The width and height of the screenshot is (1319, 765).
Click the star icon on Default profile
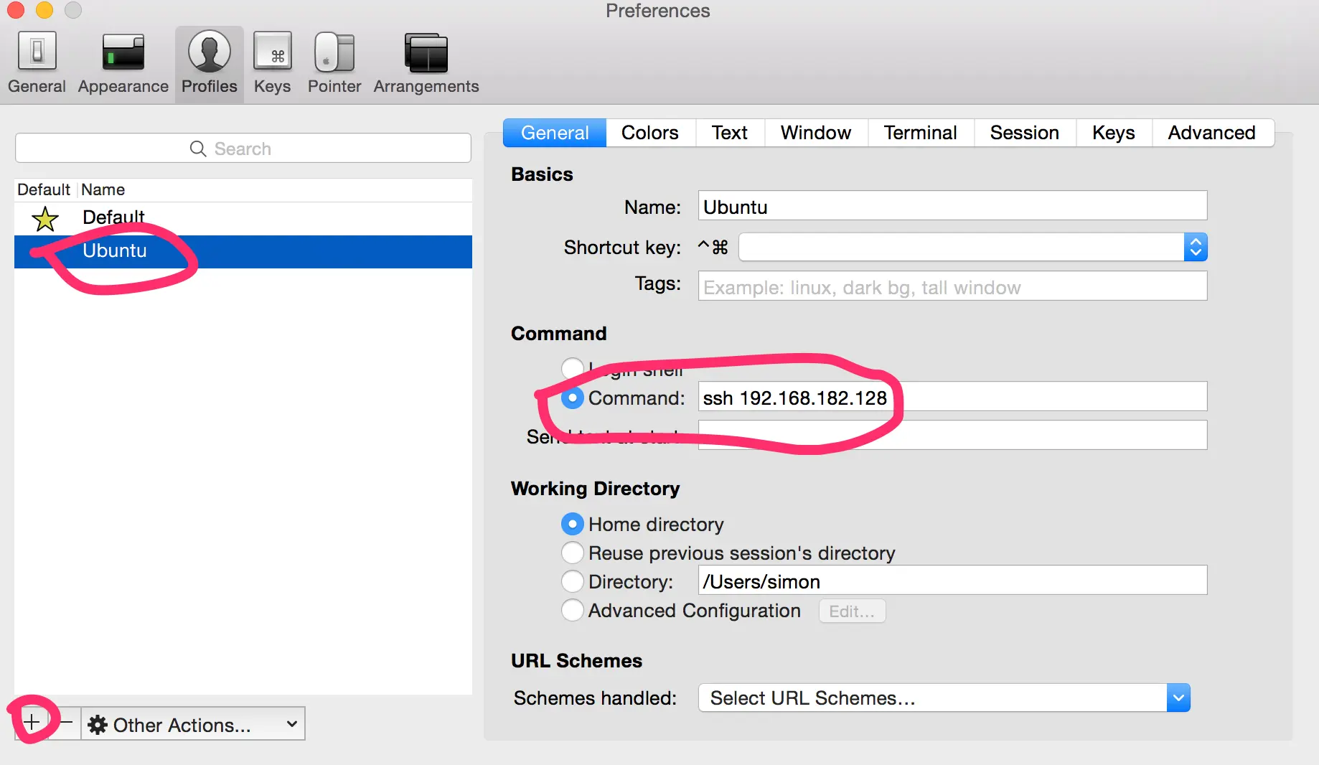tap(45, 219)
